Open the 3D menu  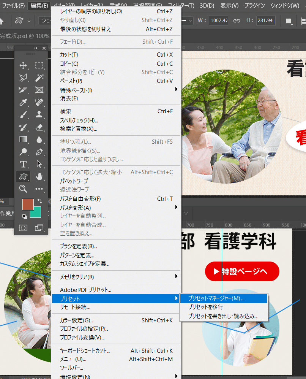pos(207,5)
